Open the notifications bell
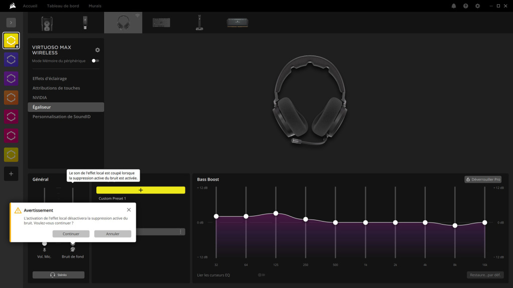Viewport: 513px width, 288px height. (x=454, y=6)
